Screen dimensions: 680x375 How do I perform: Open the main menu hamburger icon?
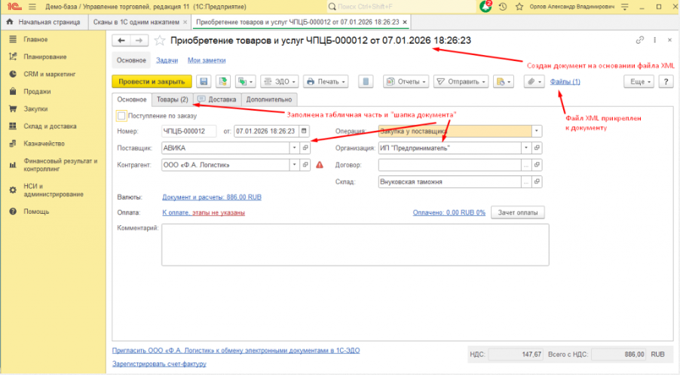click(32, 7)
